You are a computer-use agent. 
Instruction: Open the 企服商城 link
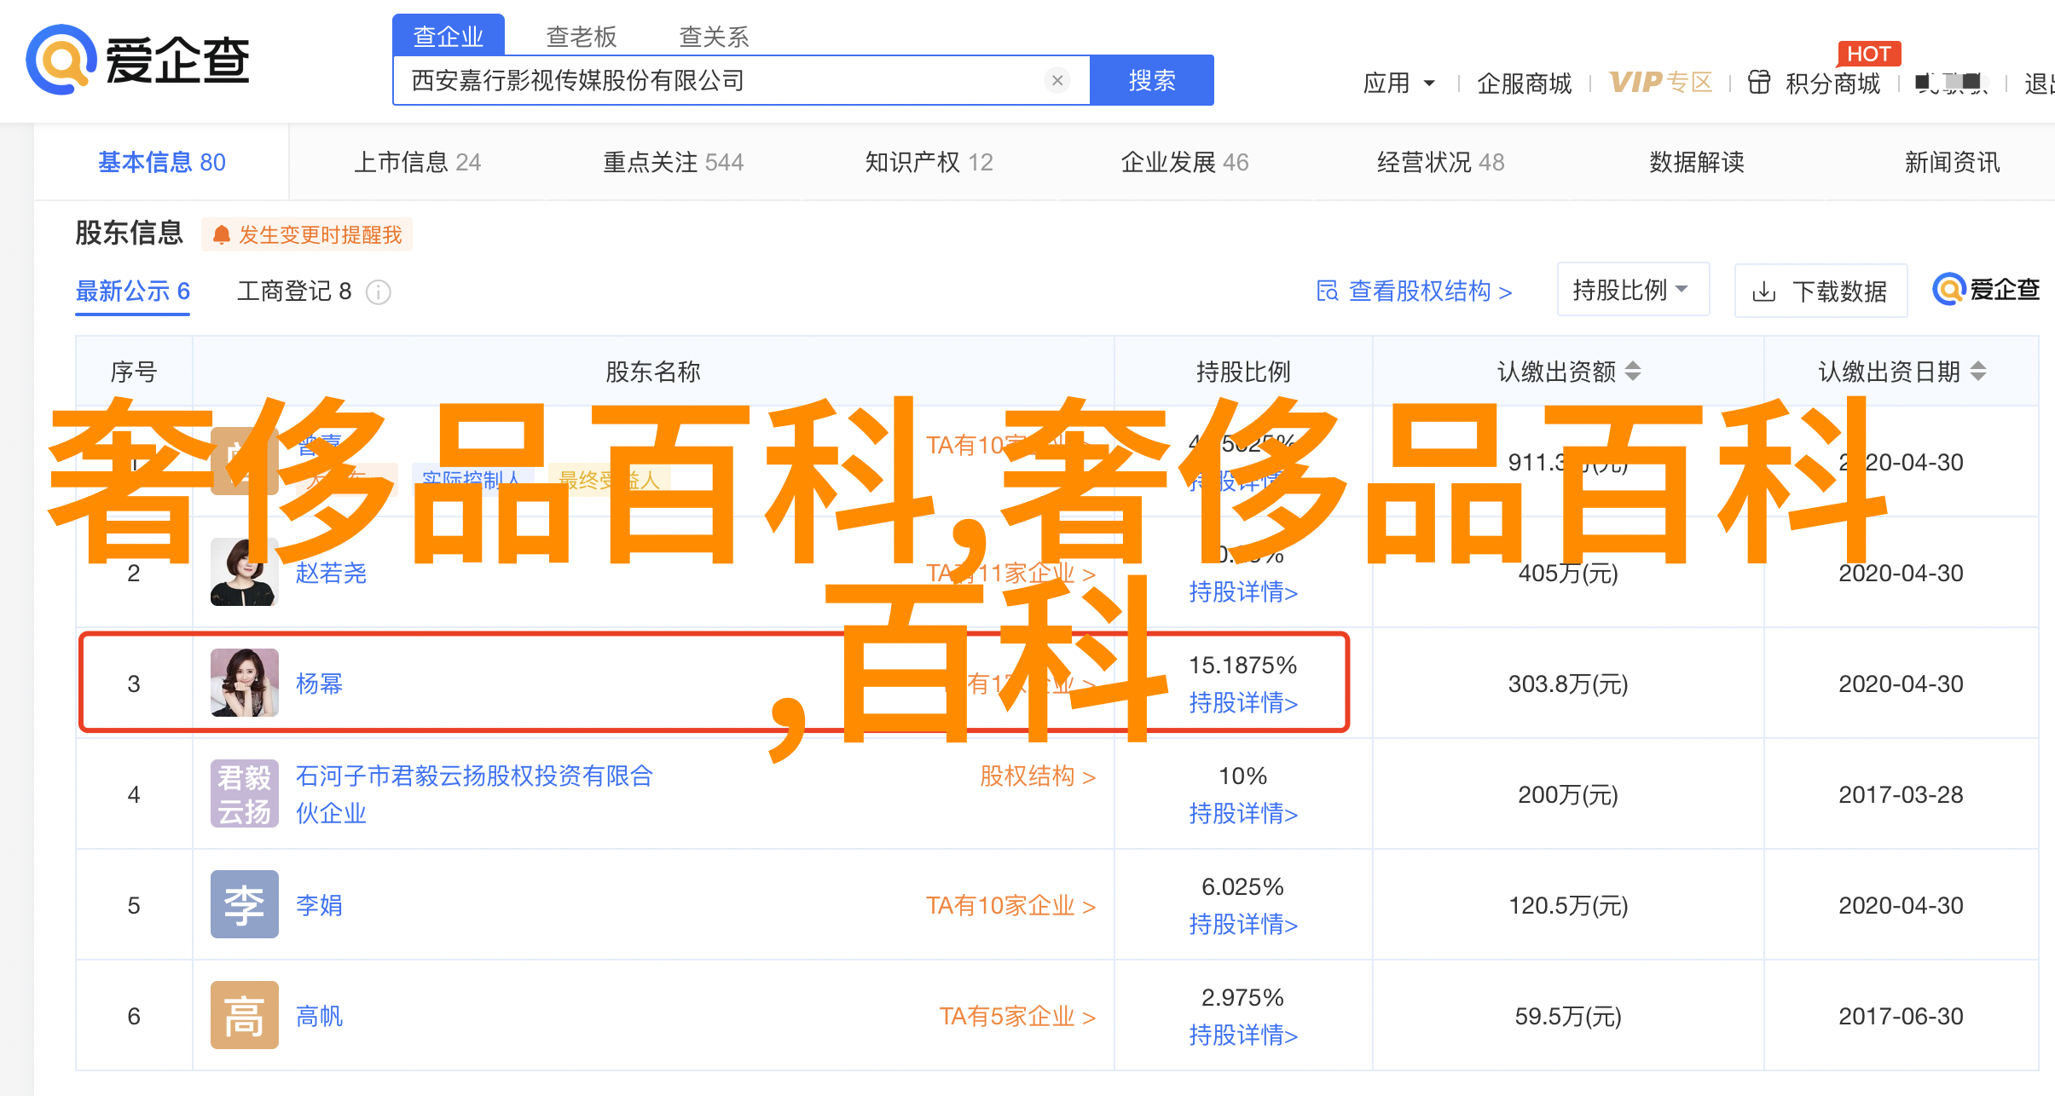click(1525, 83)
